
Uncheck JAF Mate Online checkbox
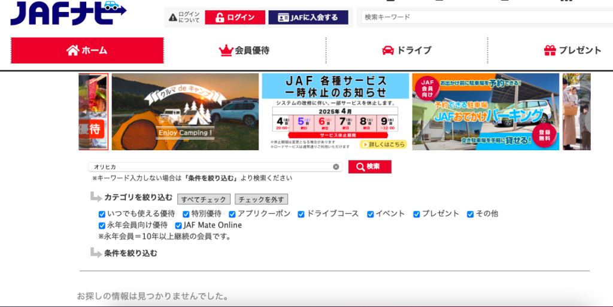click(x=178, y=226)
